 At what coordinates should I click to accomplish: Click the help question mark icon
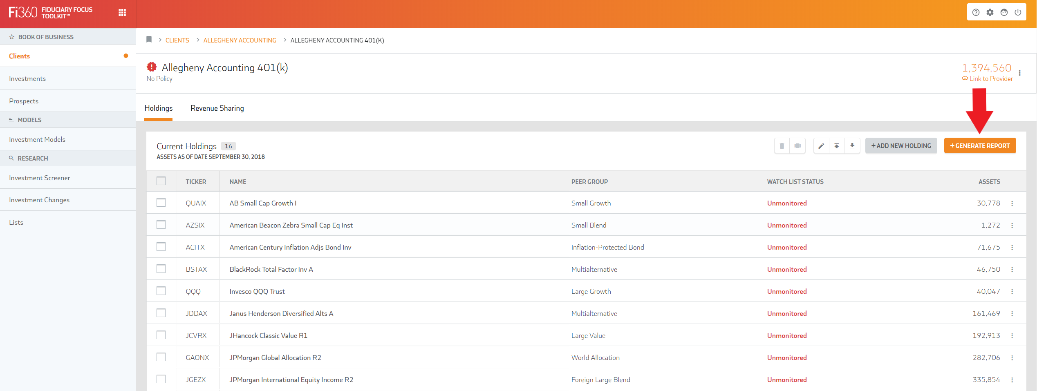coord(976,12)
